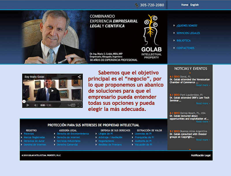Open the Medidas de Frontera link
This screenshot has height=176, width=231.
point(110,145)
